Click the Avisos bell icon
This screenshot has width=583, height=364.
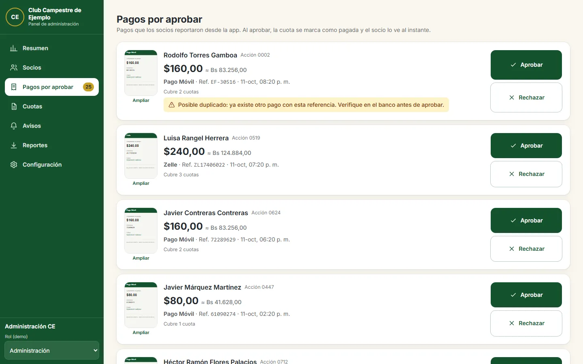click(14, 126)
